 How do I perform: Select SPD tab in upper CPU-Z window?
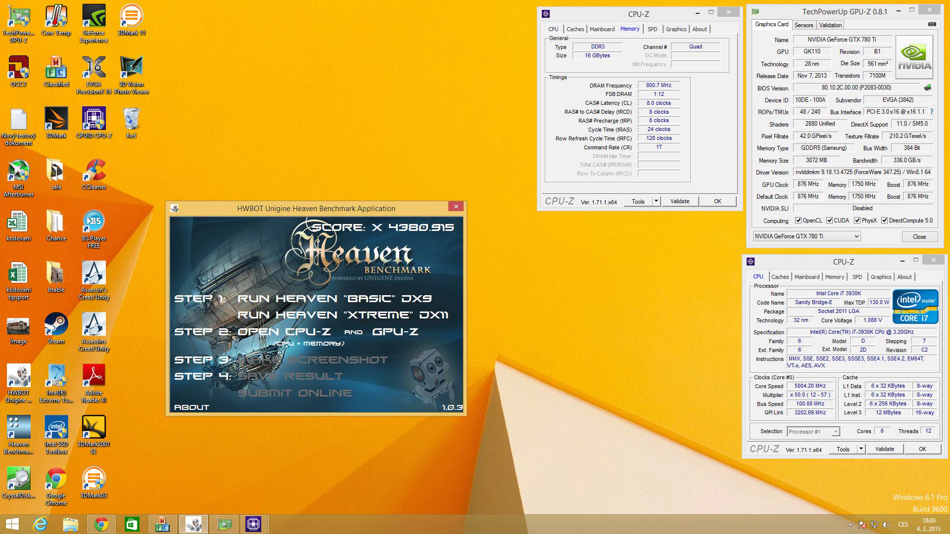click(653, 29)
